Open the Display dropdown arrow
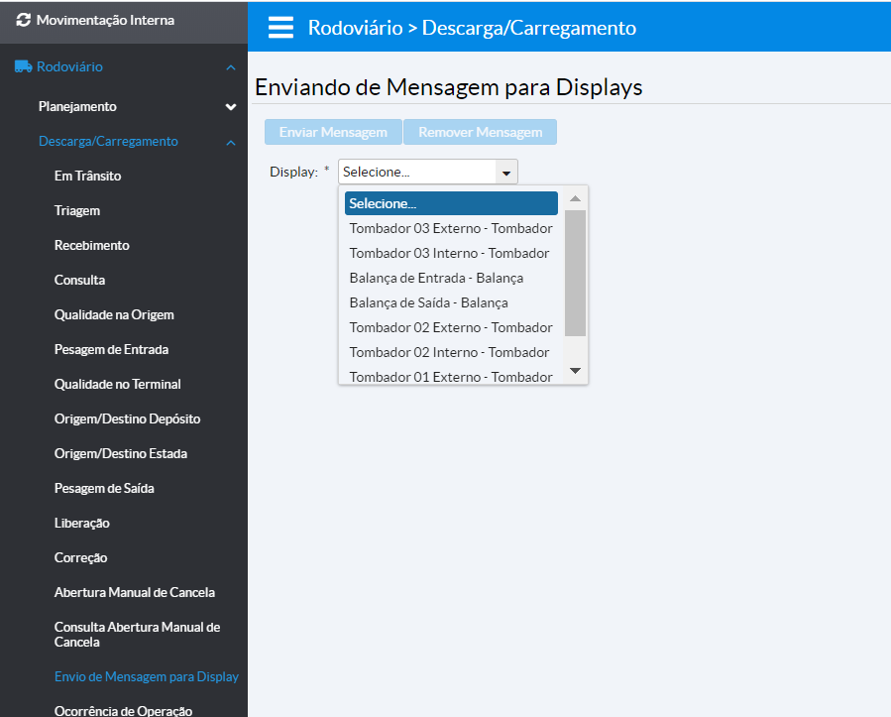The width and height of the screenshot is (891, 717). 506,173
